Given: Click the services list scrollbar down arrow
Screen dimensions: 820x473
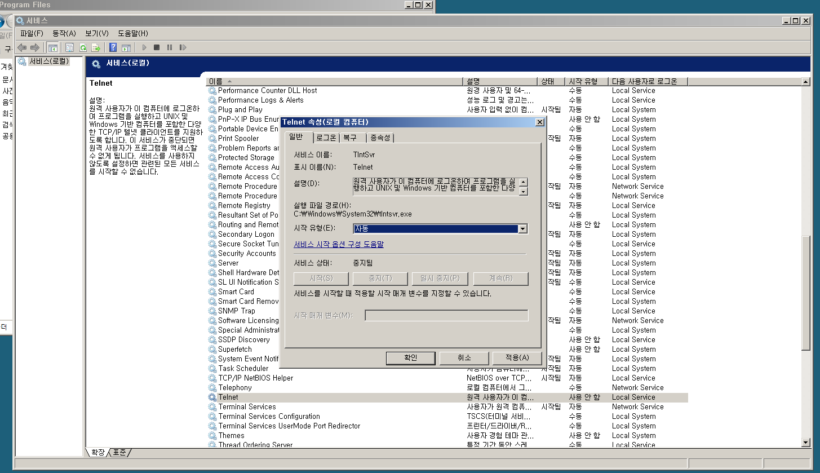Looking at the screenshot, I should point(806,444).
